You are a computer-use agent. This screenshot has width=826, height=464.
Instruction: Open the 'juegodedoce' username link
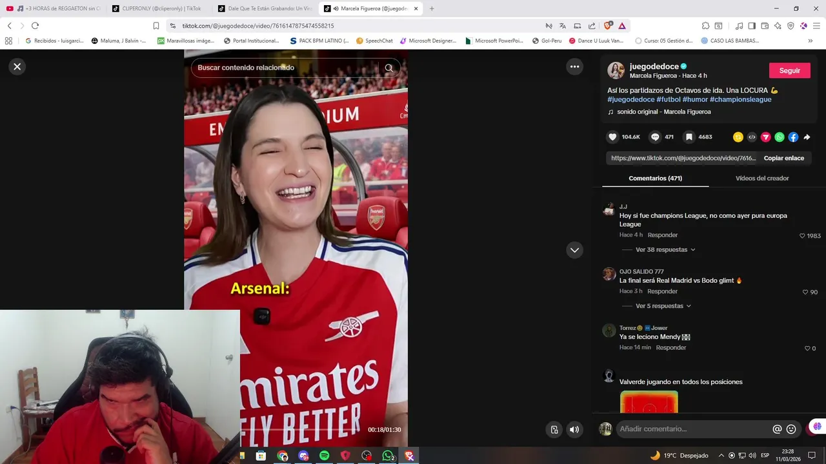(x=654, y=66)
